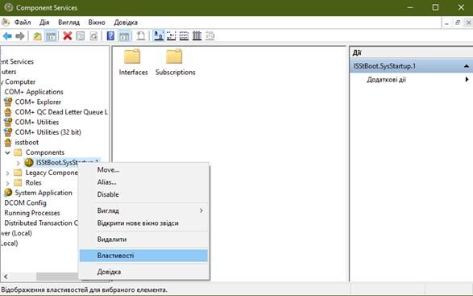
Task: Click the Install new component icon
Action: click(141, 36)
